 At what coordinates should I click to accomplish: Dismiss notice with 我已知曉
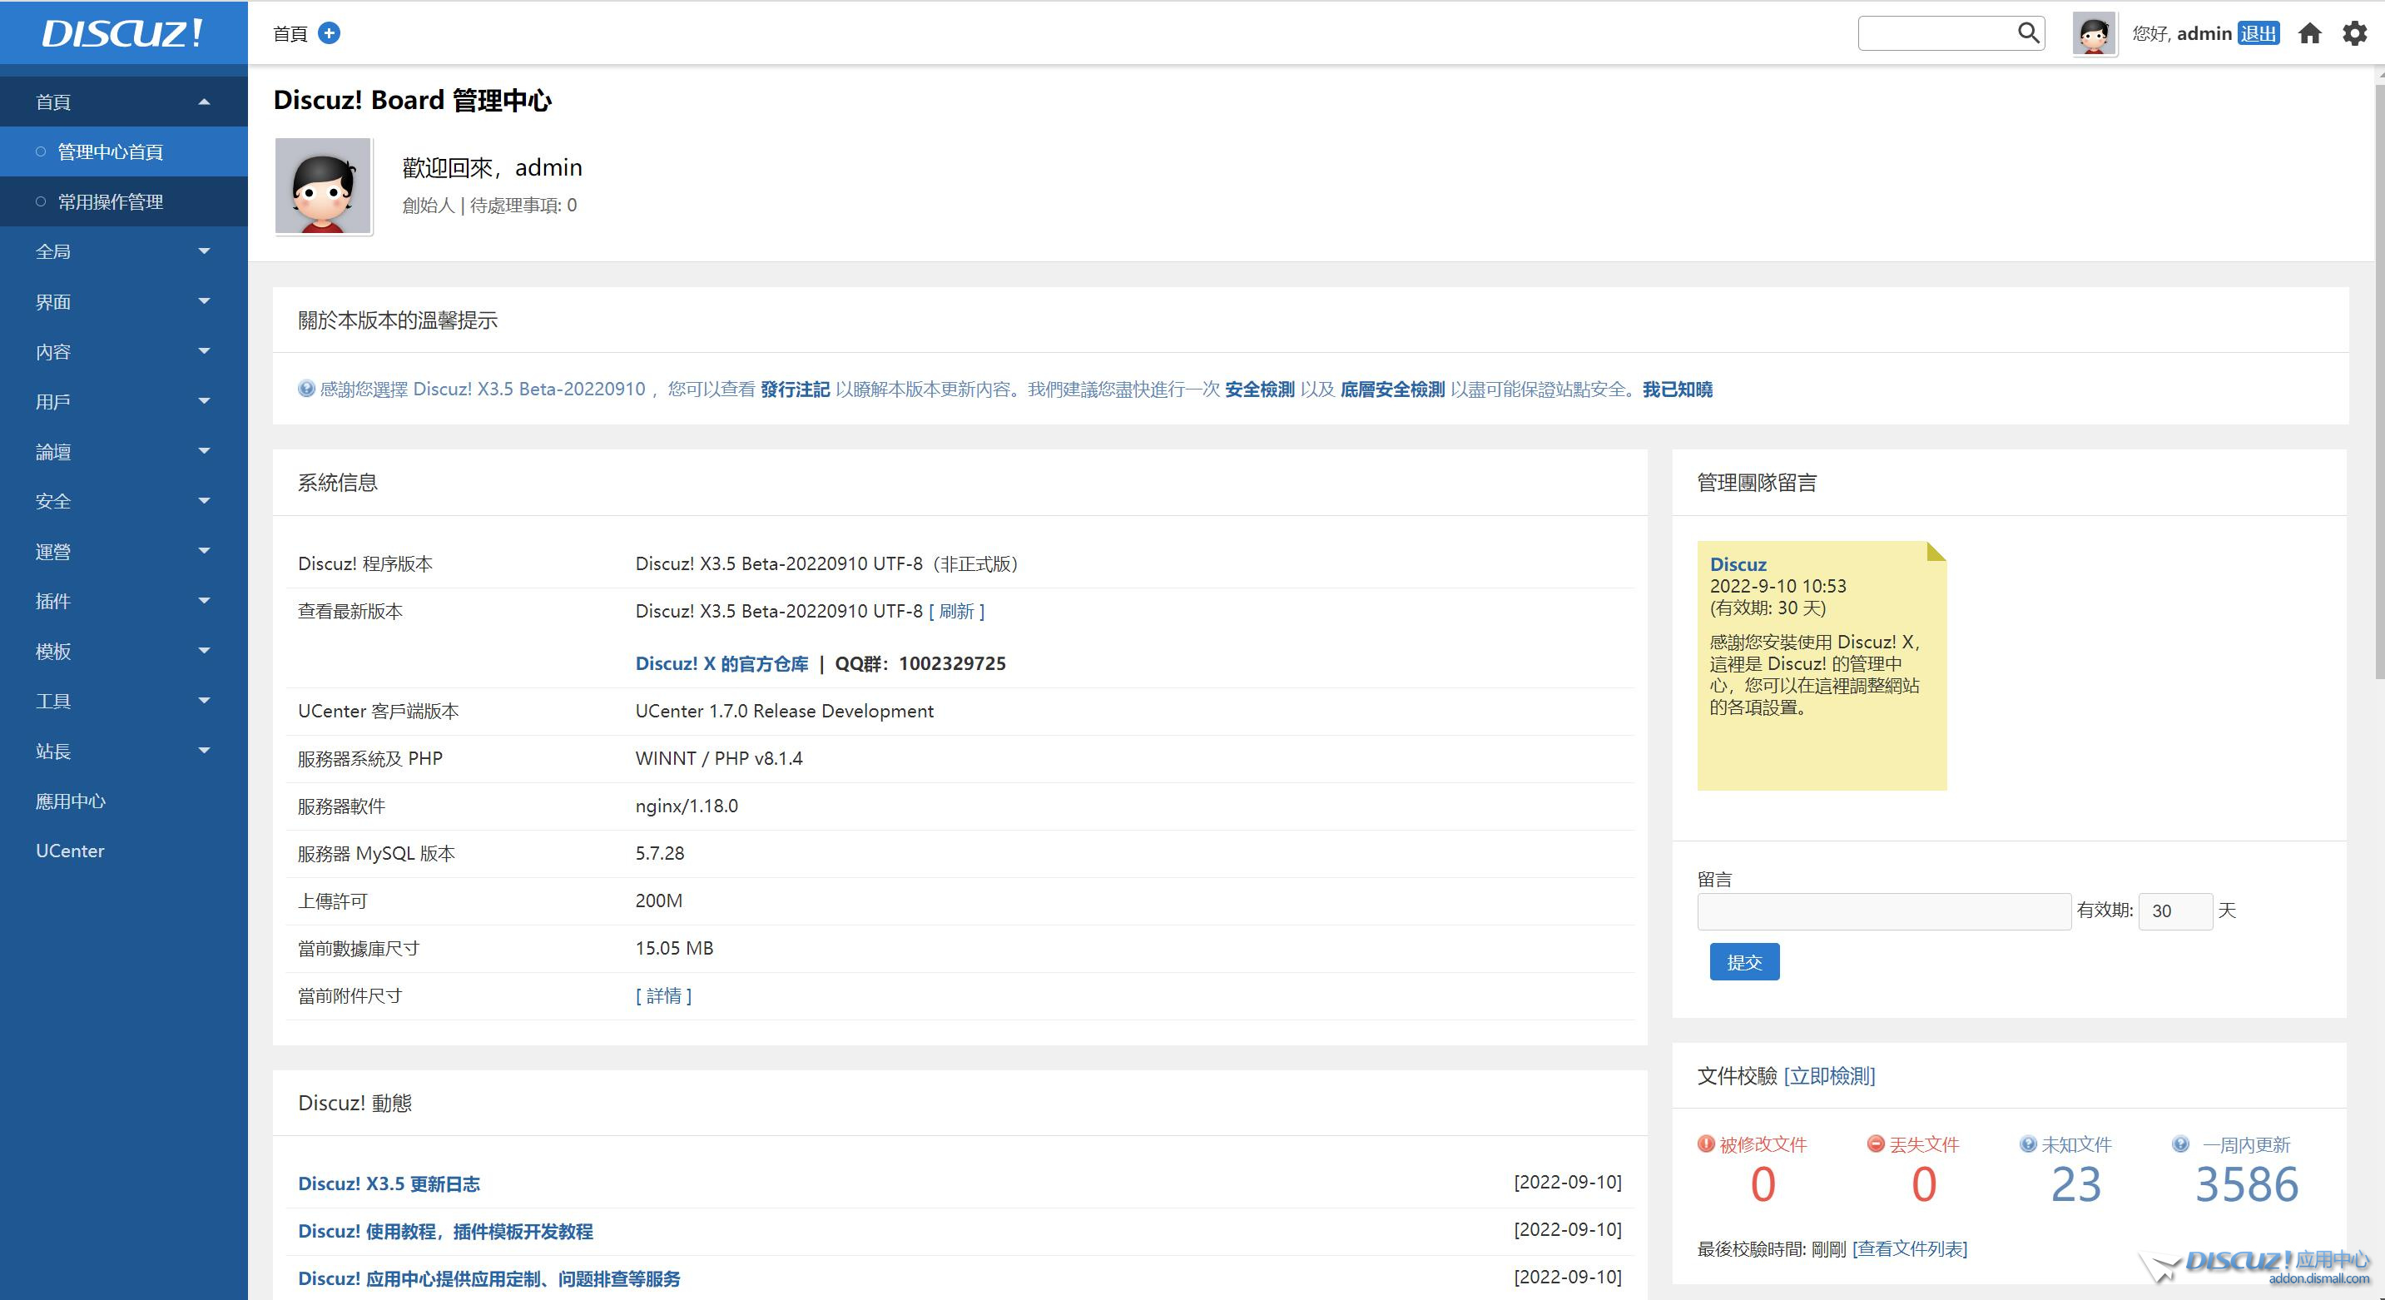pos(1677,389)
